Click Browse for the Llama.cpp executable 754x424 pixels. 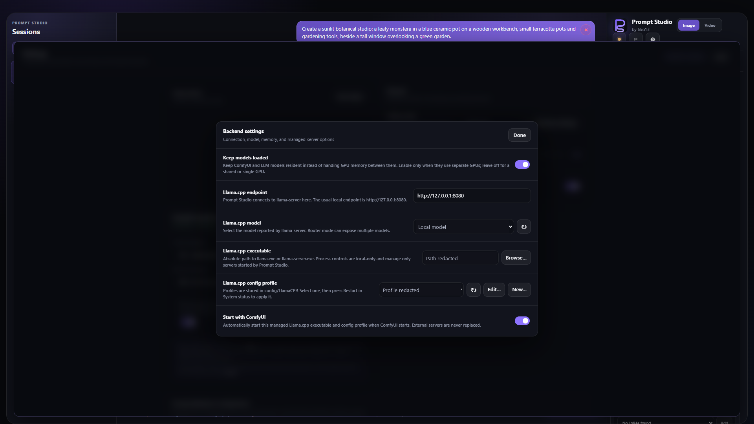(516, 258)
